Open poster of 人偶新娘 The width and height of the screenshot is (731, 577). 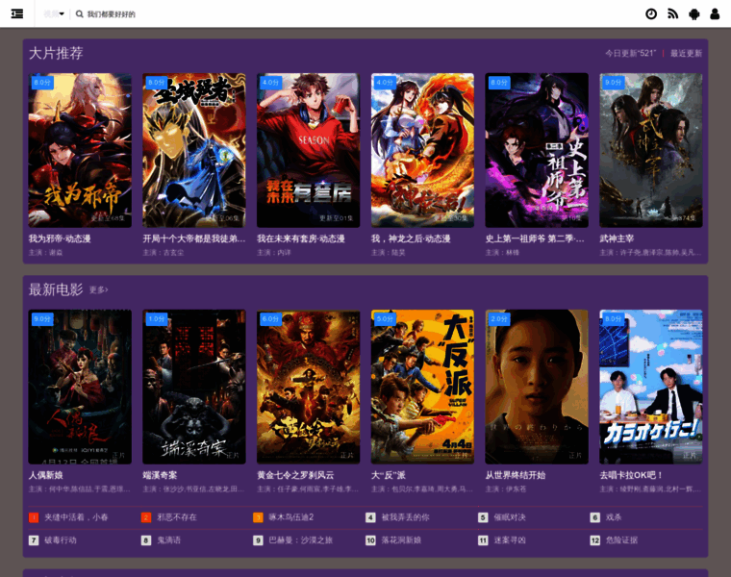click(80, 387)
